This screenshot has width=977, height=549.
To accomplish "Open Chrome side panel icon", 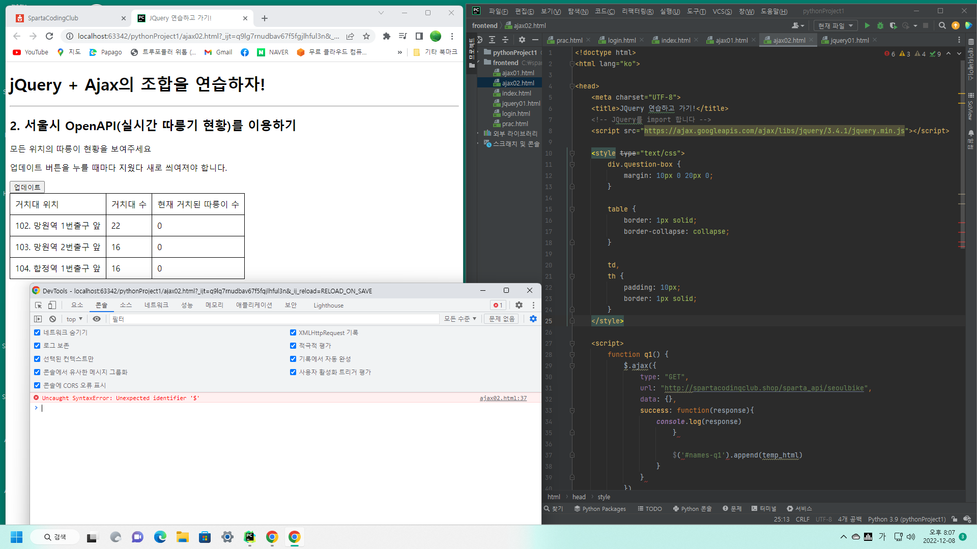I will 419,36.
